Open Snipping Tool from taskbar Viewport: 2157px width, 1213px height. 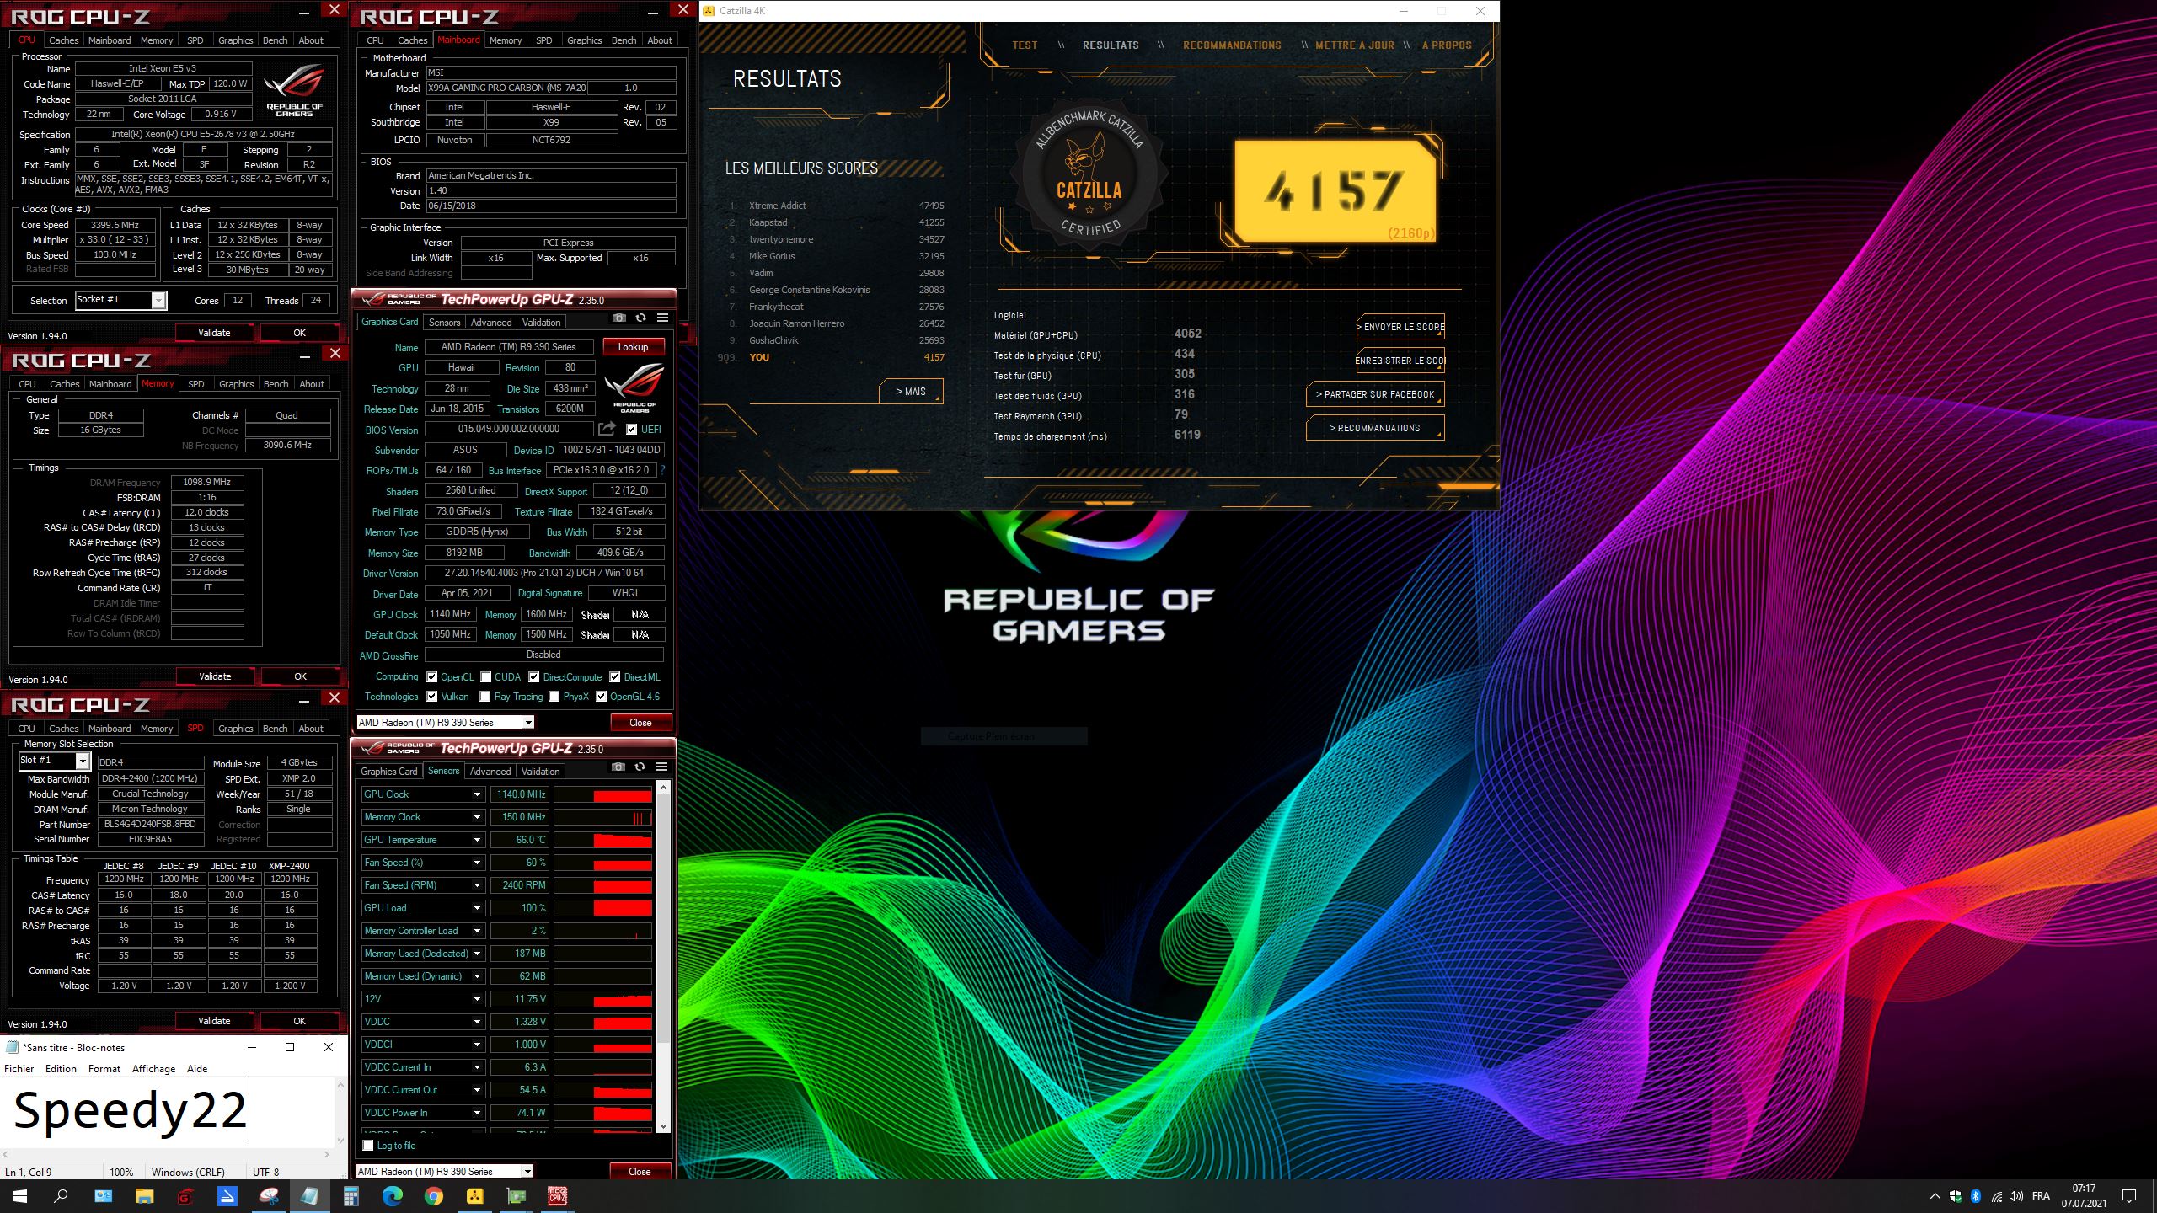269,1196
